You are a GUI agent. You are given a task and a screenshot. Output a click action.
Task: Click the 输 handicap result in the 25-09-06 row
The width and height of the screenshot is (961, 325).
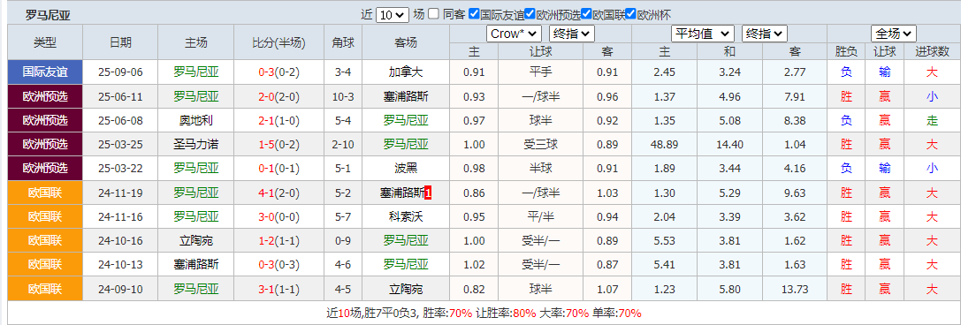coord(885,72)
